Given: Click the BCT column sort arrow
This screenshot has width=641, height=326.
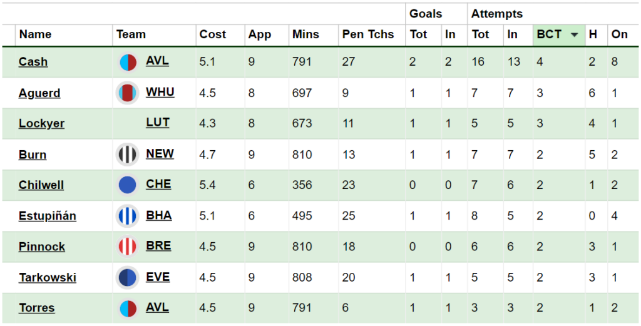Looking at the screenshot, I should tap(574, 35).
